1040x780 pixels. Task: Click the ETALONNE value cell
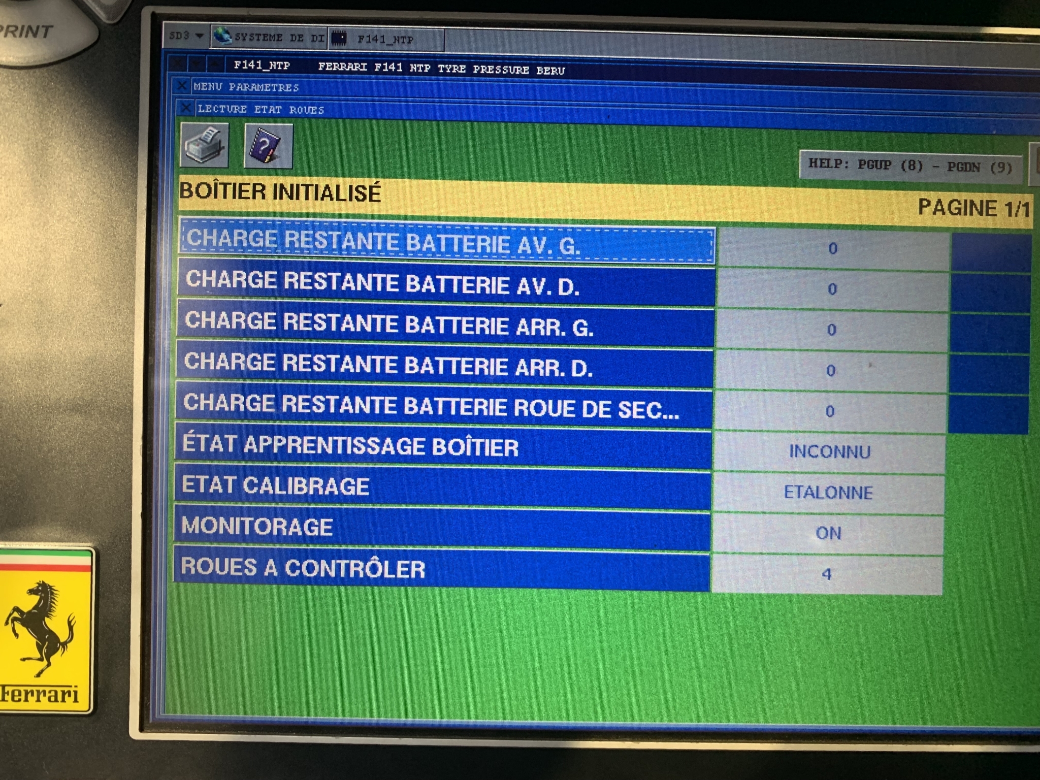[x=829, y=492]
